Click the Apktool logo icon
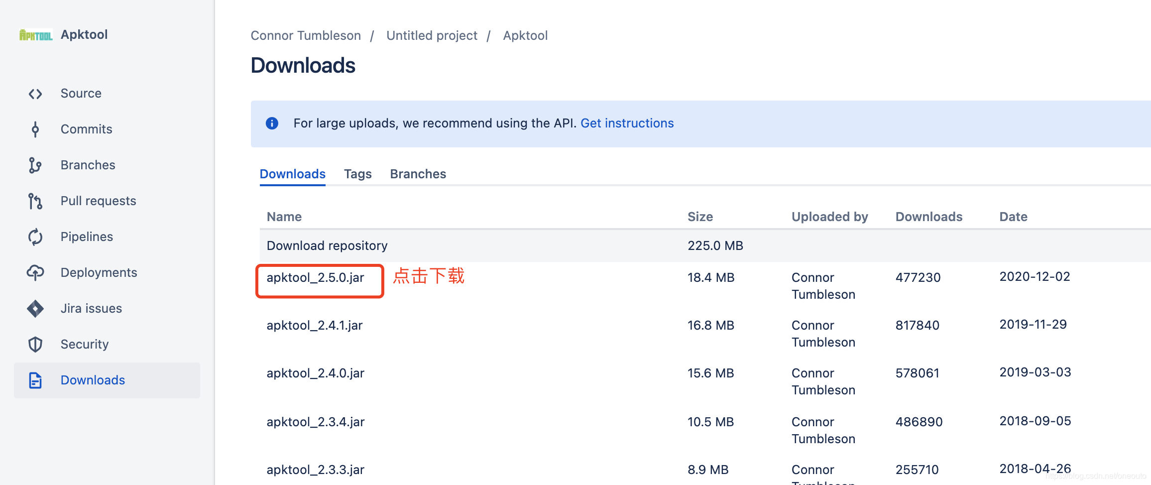Screen dimensions: 1151x485 click(x=36, y=35)
